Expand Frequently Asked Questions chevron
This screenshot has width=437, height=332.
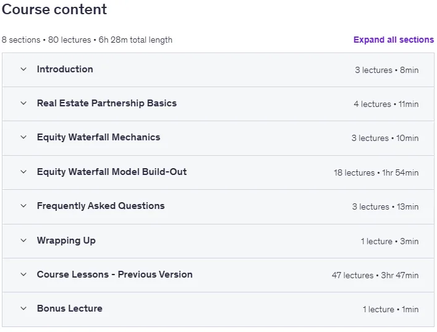(23, 206)
